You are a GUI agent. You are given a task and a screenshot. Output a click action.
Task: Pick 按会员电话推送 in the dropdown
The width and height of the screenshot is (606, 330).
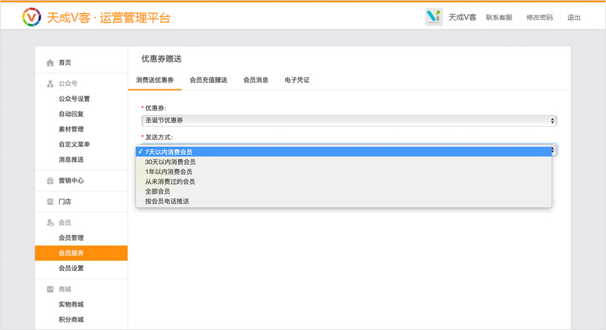pos(167,202)
